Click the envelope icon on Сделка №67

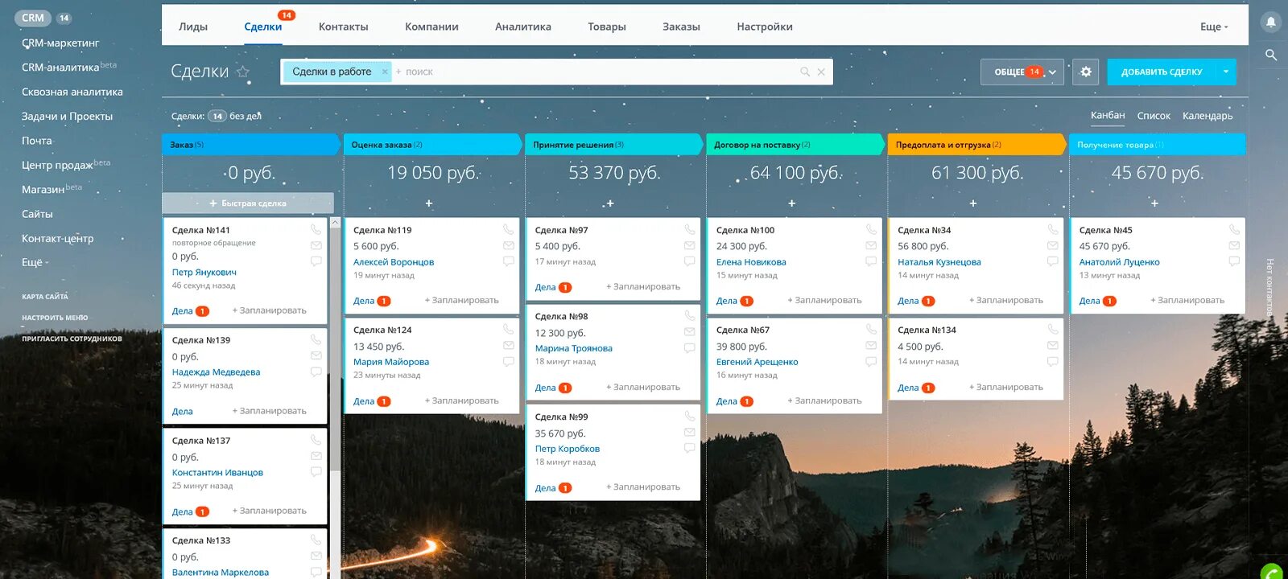(x=871, y=345)
